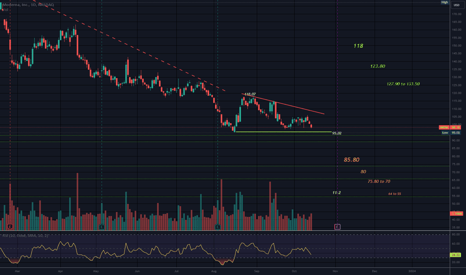Click the RSI 60.00 scale label

pos(455,244)
